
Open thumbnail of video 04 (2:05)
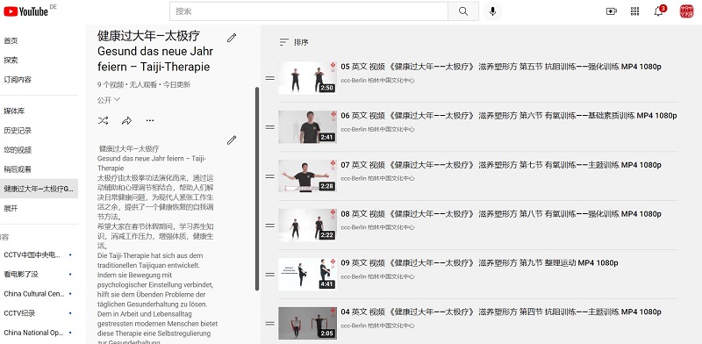click(308, 324)
